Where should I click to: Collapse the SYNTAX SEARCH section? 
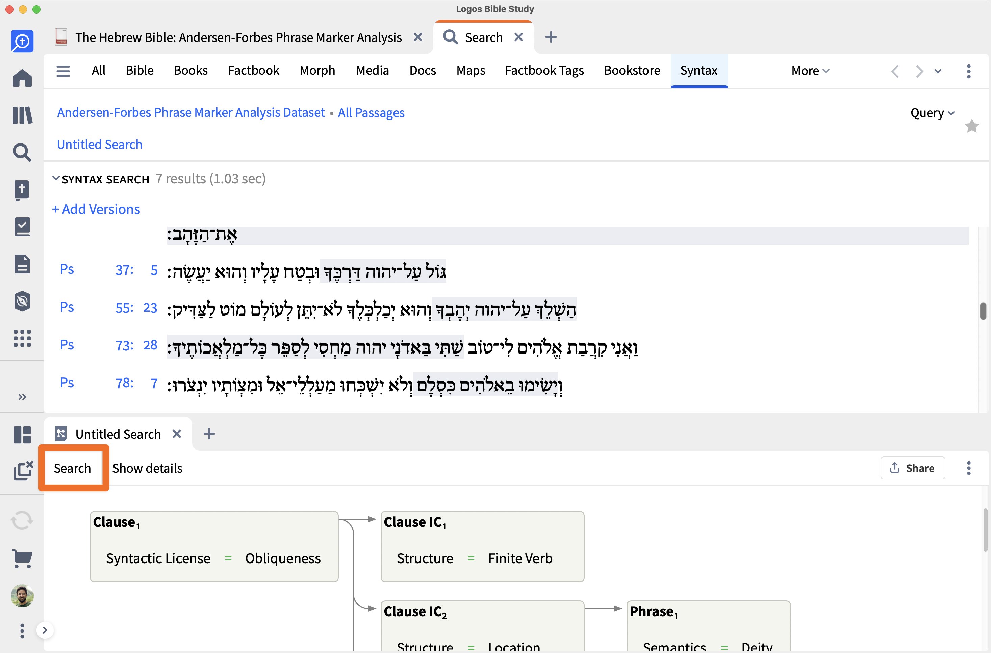click(x=55, y=178)
